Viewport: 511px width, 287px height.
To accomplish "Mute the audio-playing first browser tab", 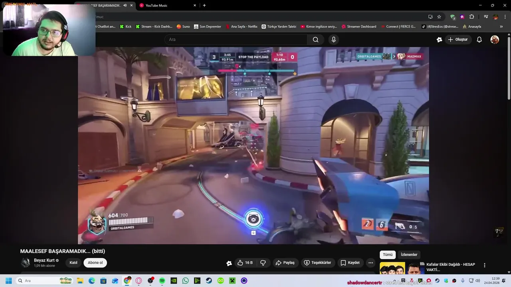I will click(x=125, y=5).
